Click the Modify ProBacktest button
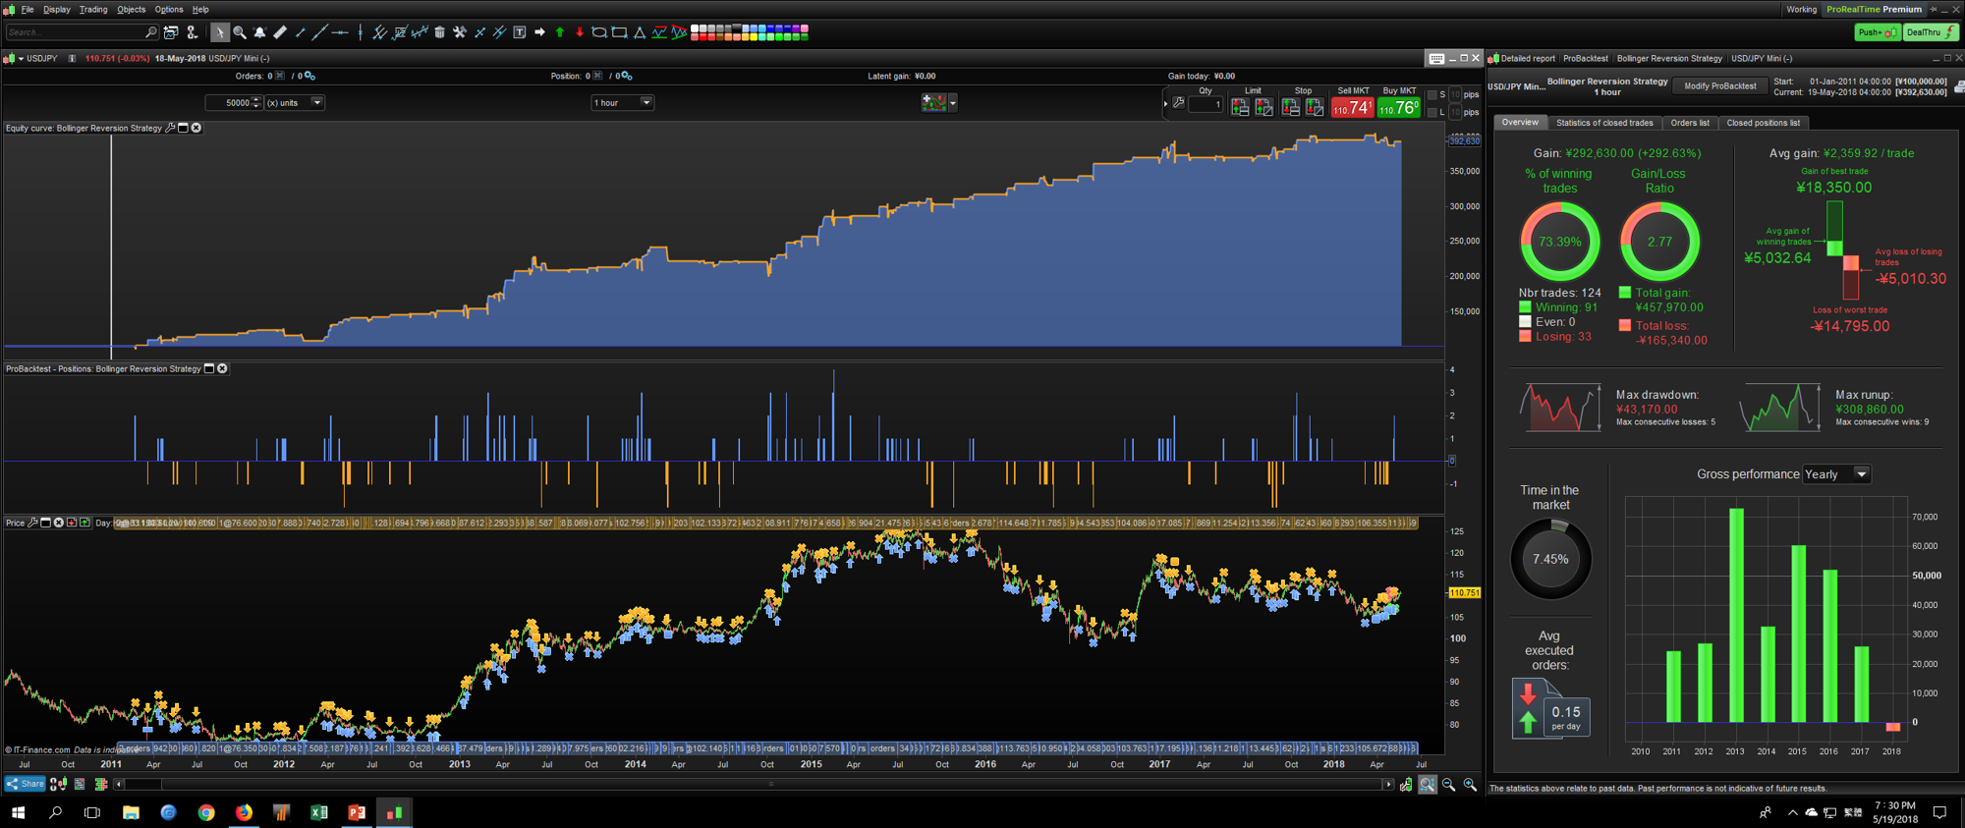 [1720, 86]
